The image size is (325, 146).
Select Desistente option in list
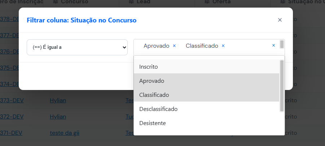(206, 123)
